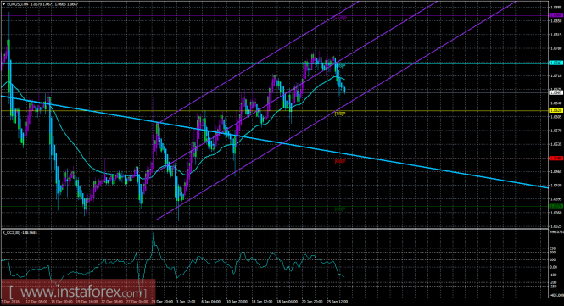Click the 3 Jan 12:00 time axis marker
Image resolution: width=564 pixels, height=306 pixels.
(186, 302)
